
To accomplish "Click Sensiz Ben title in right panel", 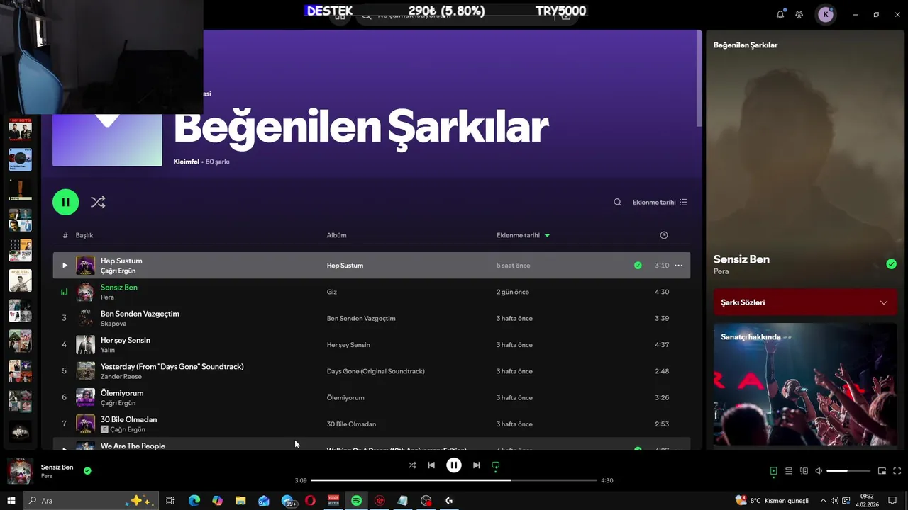I will click(x=741, y=259).
